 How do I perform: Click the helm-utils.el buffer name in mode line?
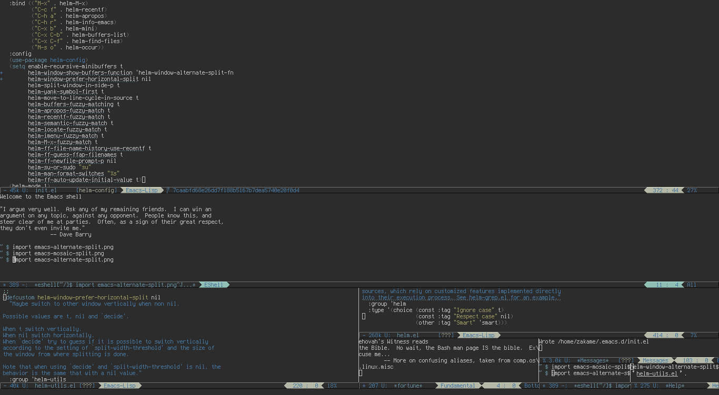click(x=55, y=386)
